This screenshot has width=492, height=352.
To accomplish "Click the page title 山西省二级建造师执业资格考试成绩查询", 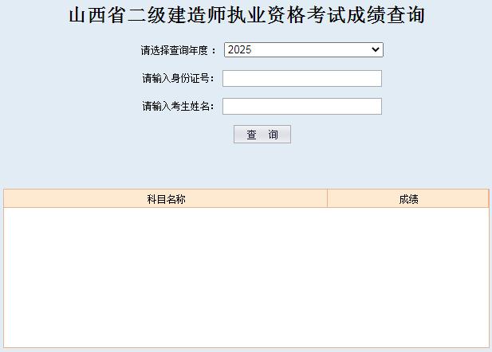I will (246, 16).
